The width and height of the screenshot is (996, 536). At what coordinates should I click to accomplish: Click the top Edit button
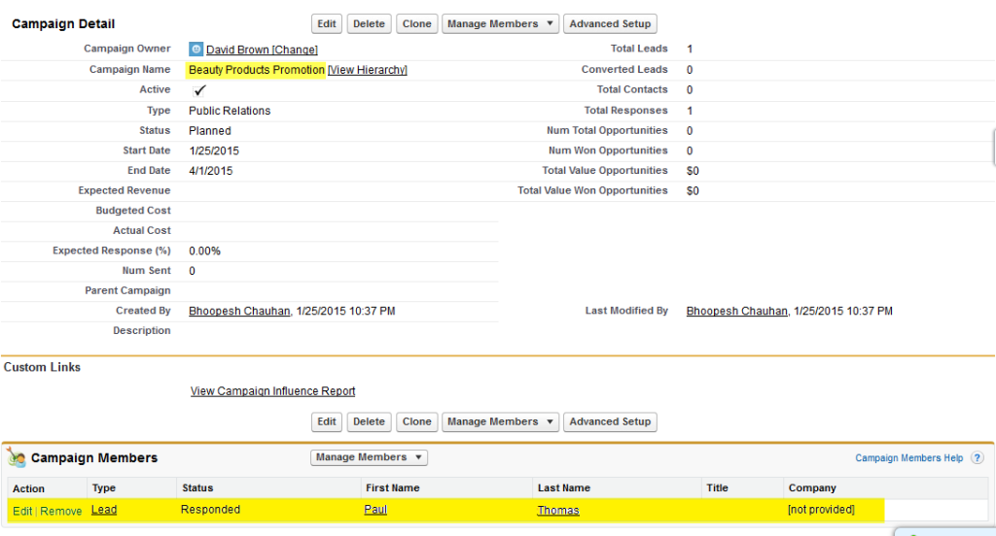tap(327, 24)
